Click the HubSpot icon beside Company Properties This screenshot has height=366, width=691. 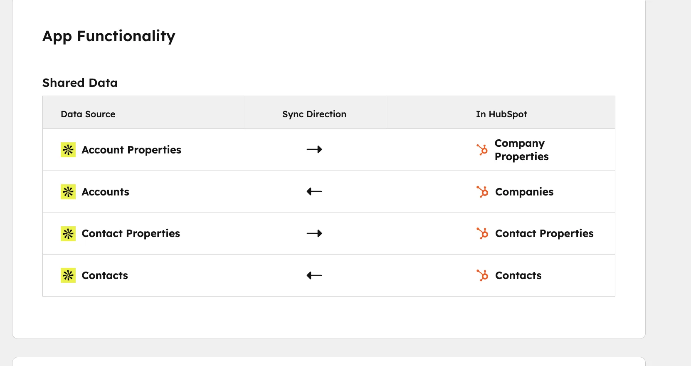pos(482,150)
